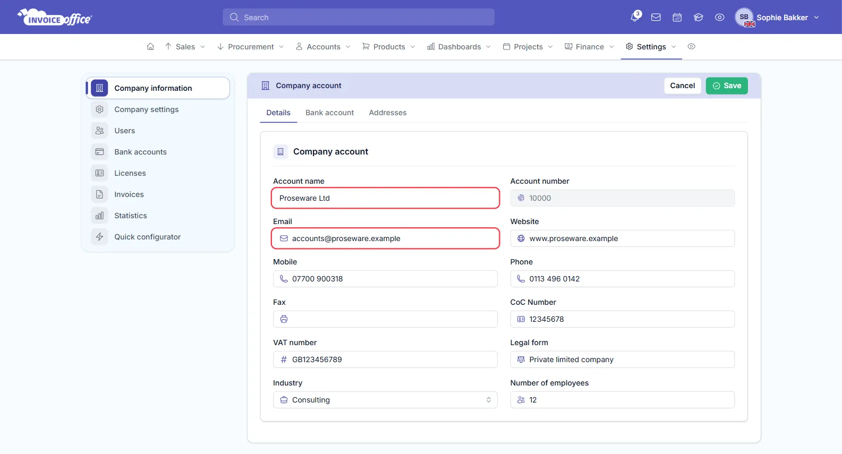Screen dimensions: 842x454
Task: Open the Settings menu
Action: coord(651,47)
